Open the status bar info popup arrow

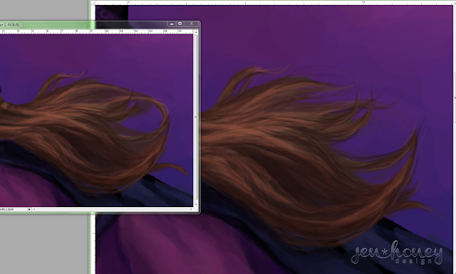(29, 209)
